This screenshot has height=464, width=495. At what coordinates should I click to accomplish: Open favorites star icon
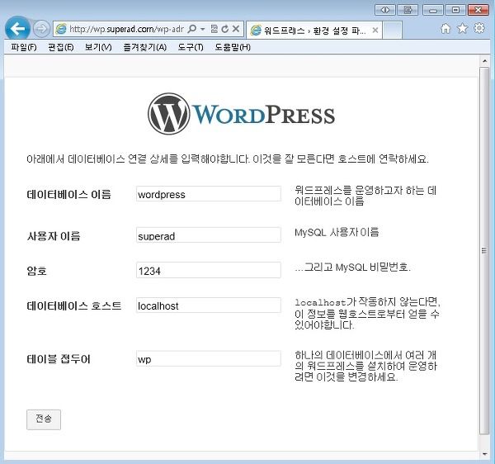[x=463, y=29]
